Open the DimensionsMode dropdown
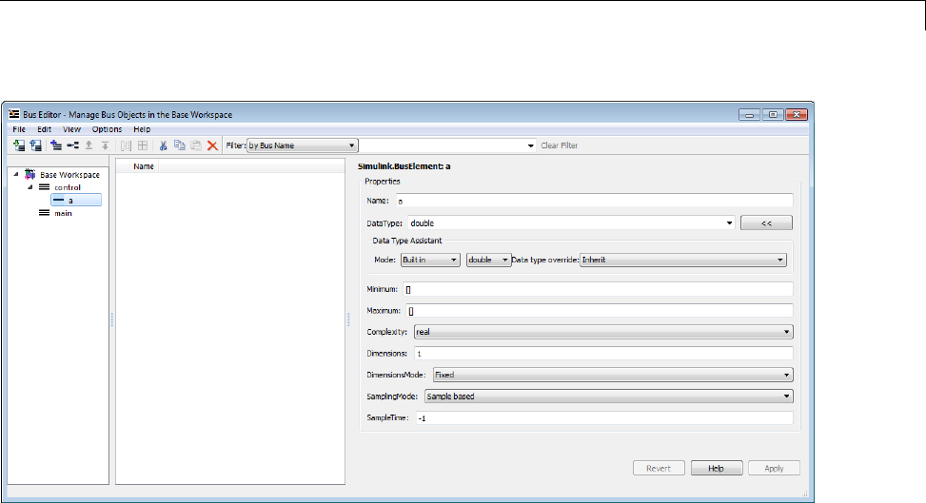926x503 pixels. coord(613,375)
